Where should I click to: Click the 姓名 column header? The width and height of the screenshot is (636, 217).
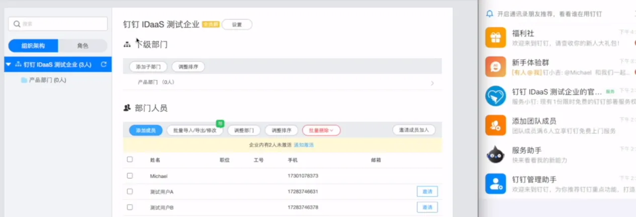click(x=155, y=160)
